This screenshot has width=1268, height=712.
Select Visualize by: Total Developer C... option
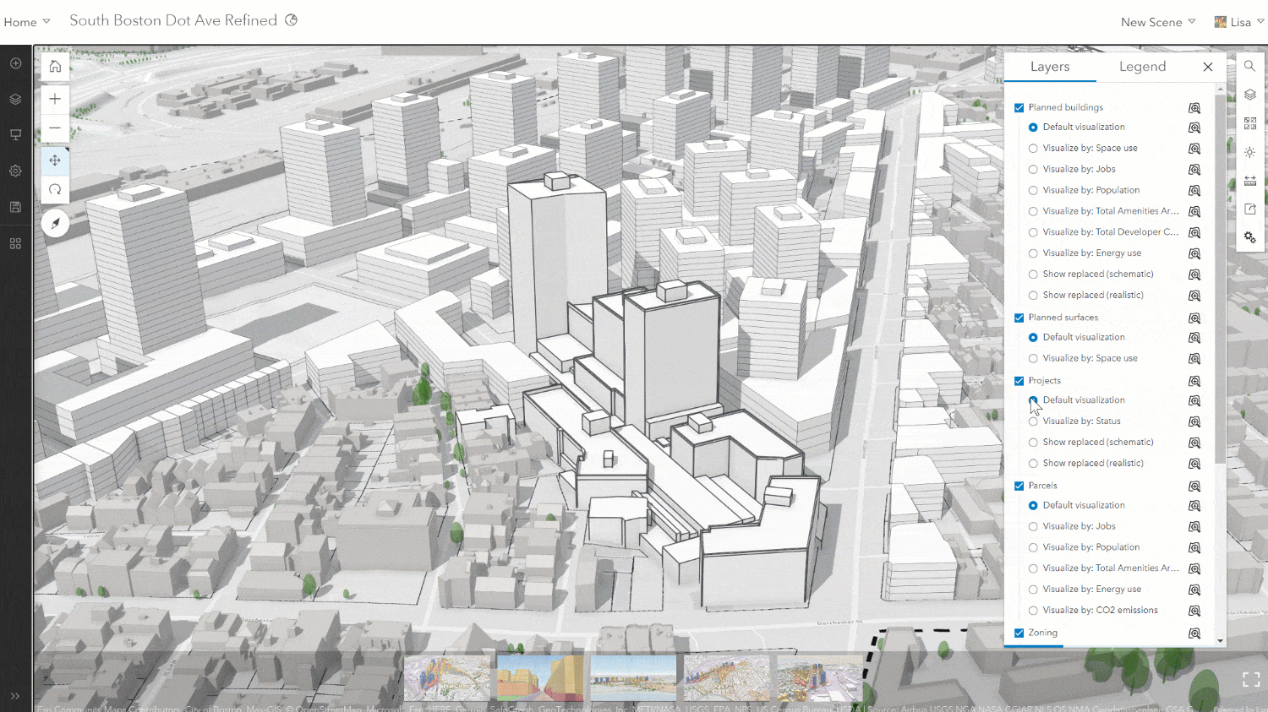click(1033, 232)
